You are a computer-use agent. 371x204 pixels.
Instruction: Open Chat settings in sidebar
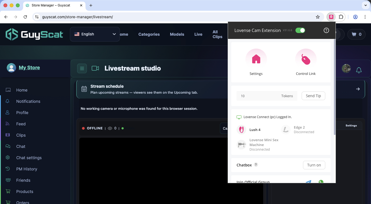point(29,158)
